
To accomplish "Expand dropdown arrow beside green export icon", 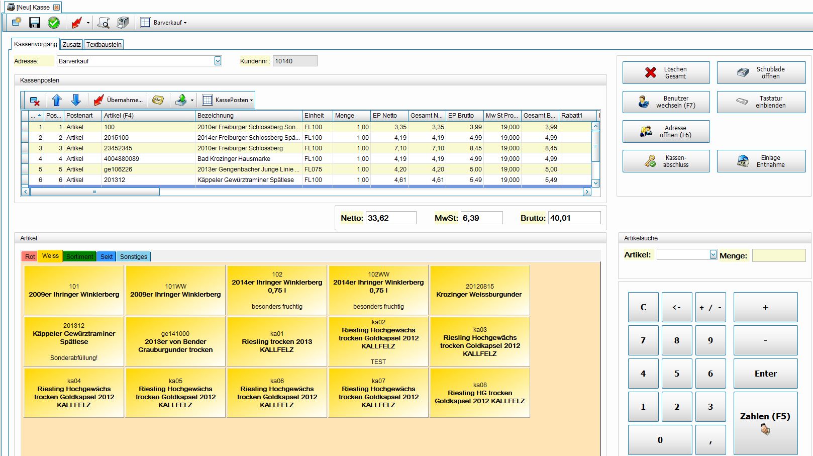I will tap(192, 100).
